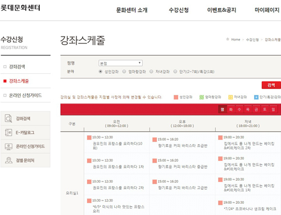Open the 점명 branch dropdown showing 본점

tap(120, 63)
